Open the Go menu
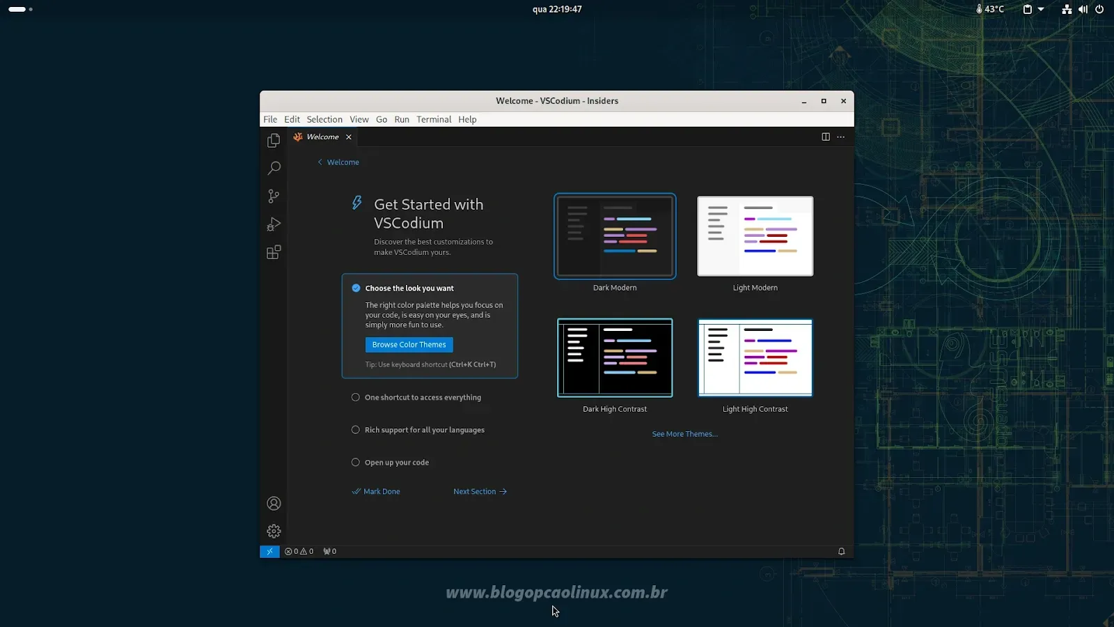The image size is (1114, 627). (x=382, y=119)
